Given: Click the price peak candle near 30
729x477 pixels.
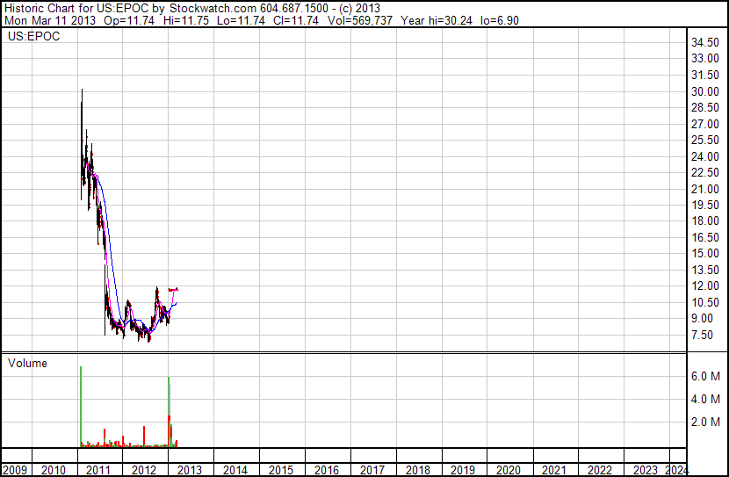Looking at the screenshot, I should 82,144.
